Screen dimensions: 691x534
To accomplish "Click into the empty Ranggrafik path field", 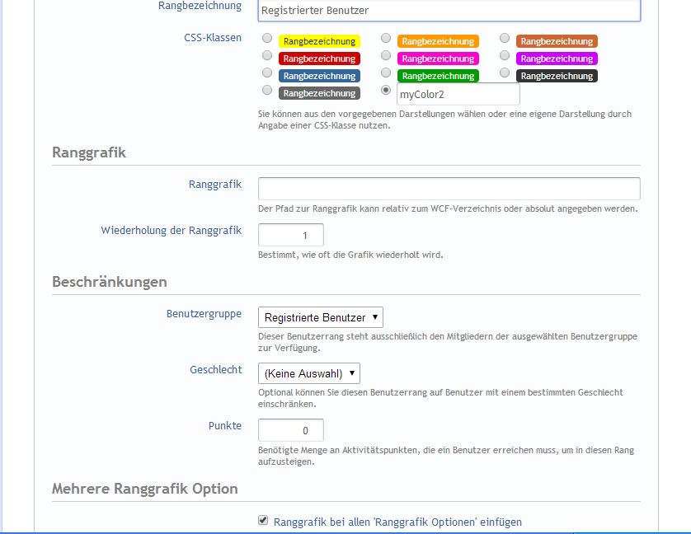I will pyautogui.click(x=449, y=189).
